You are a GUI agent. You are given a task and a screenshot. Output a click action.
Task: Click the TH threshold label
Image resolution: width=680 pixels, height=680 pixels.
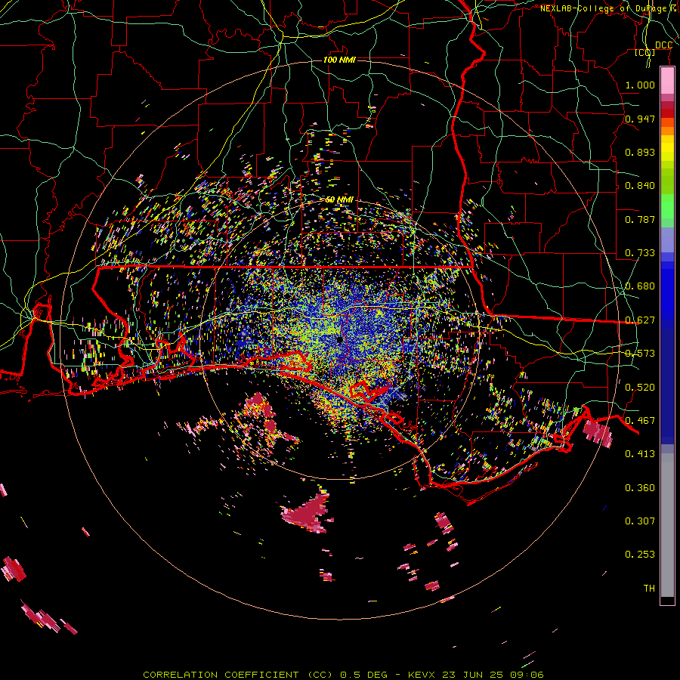pyautogui.click(x=649, y=589)
